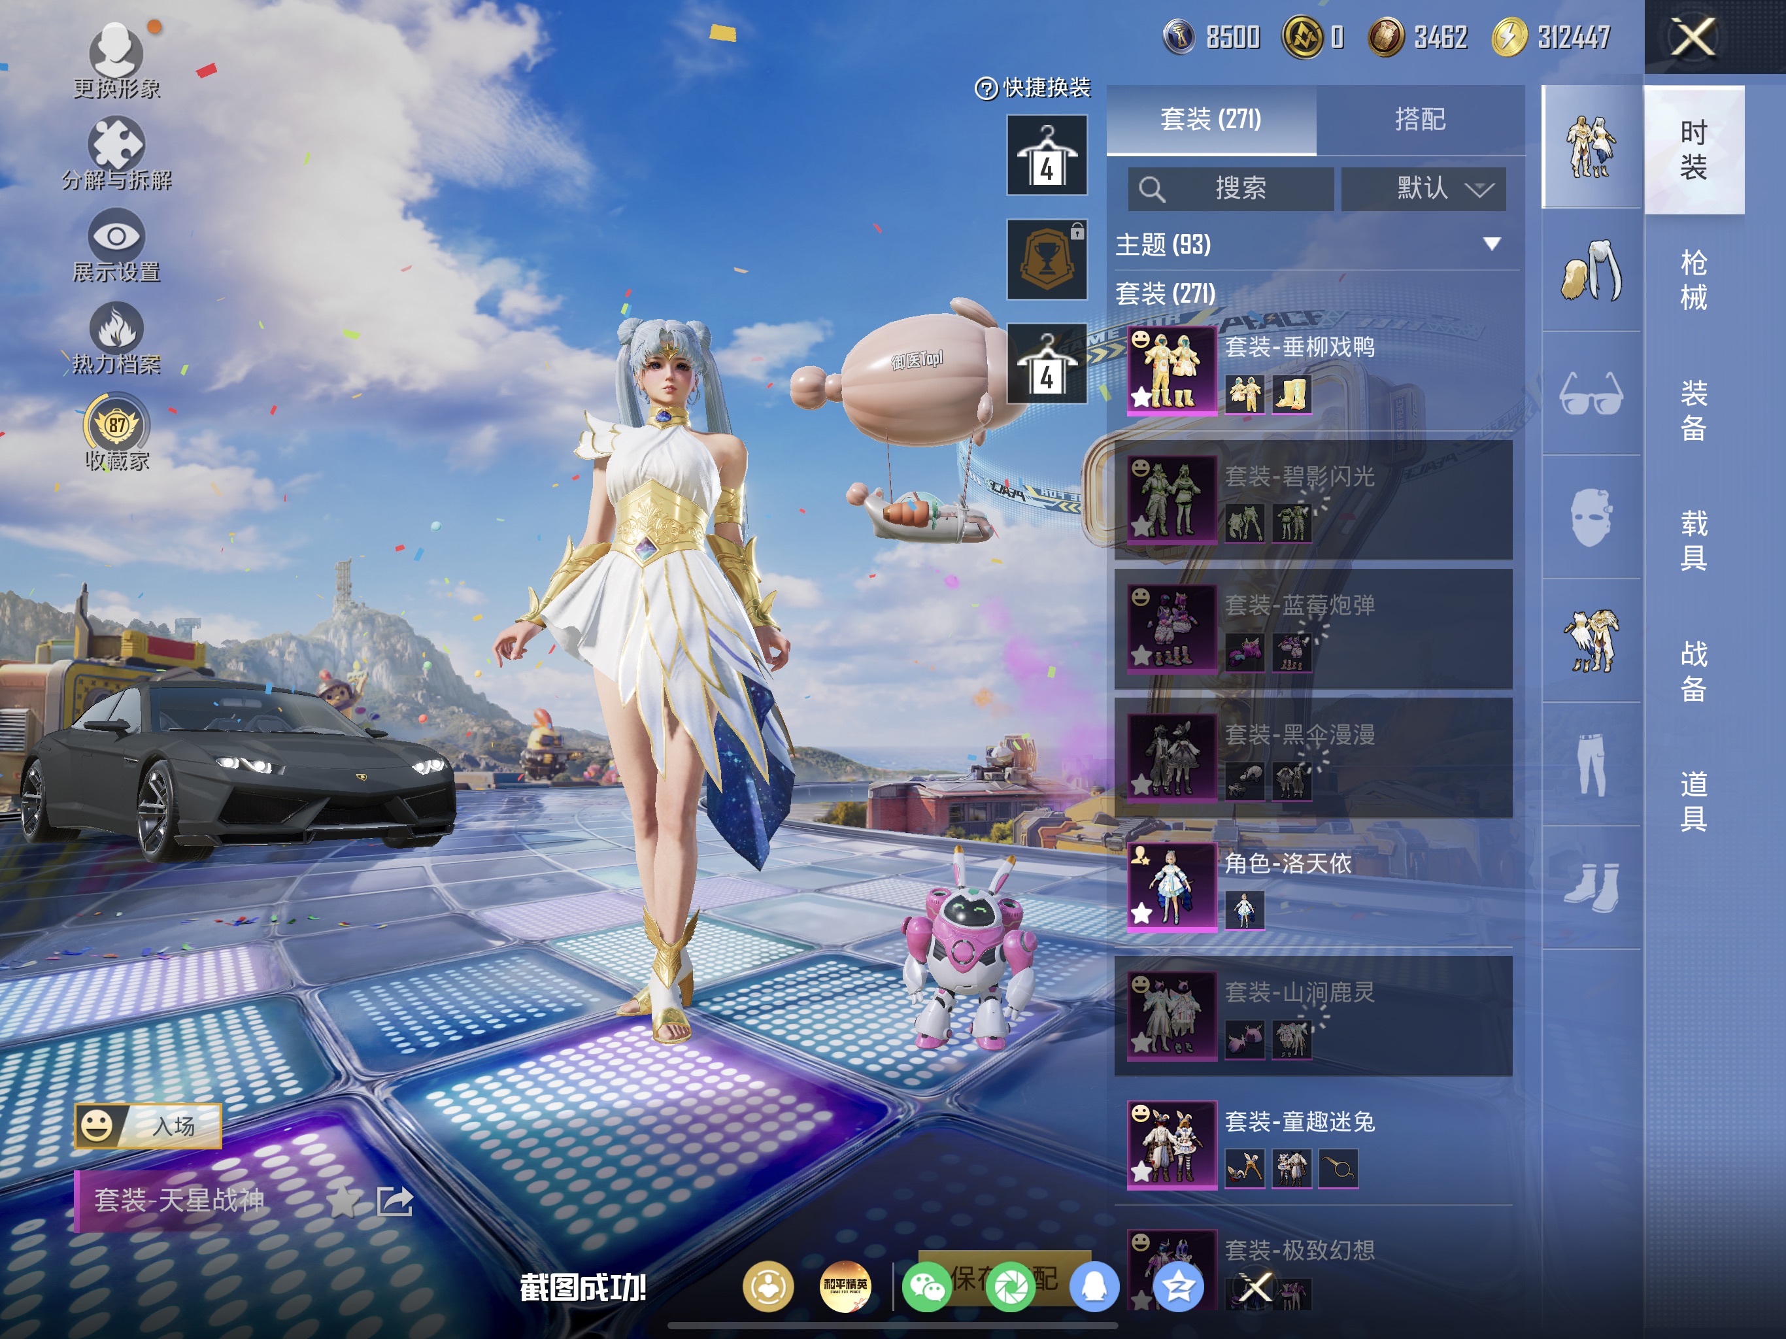
Task: Select the hairstyle category icon
Action: 1591,271
